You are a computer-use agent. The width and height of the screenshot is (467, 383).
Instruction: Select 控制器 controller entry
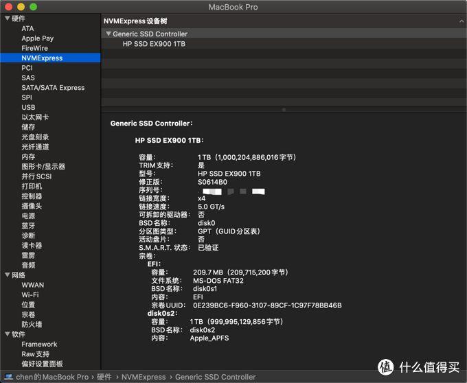pos(32,196)
